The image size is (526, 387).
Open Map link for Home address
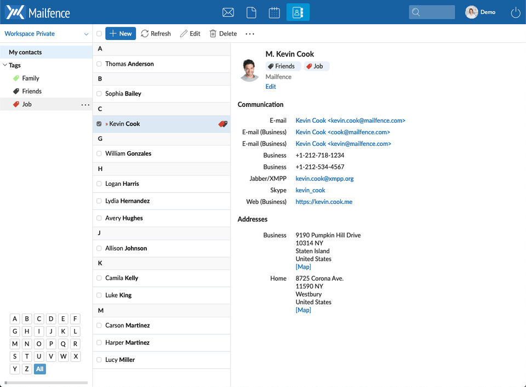click(x=303, y=310)
